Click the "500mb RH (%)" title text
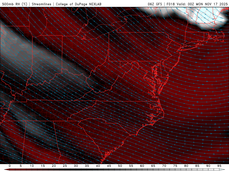 [15, 4]
